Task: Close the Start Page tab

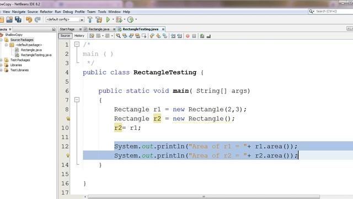Action: click(x=81, y=29)
